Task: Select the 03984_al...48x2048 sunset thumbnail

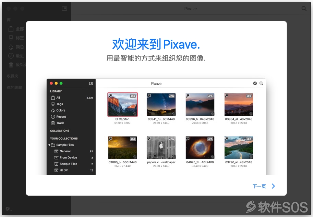Action: tap(239, 105)
